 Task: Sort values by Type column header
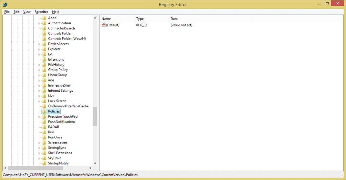tap(151, 19)
